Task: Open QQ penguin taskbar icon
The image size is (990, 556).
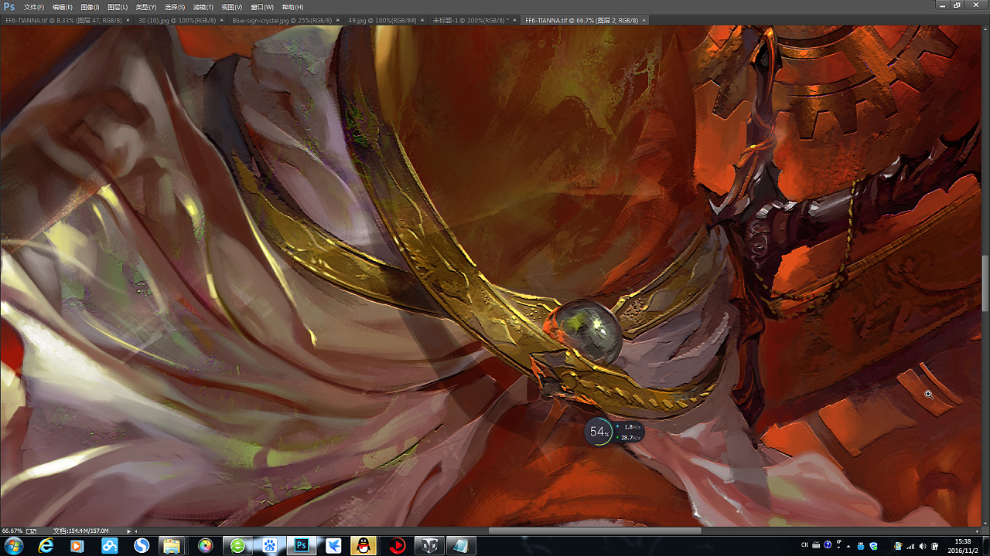Action: click(364, 546)
